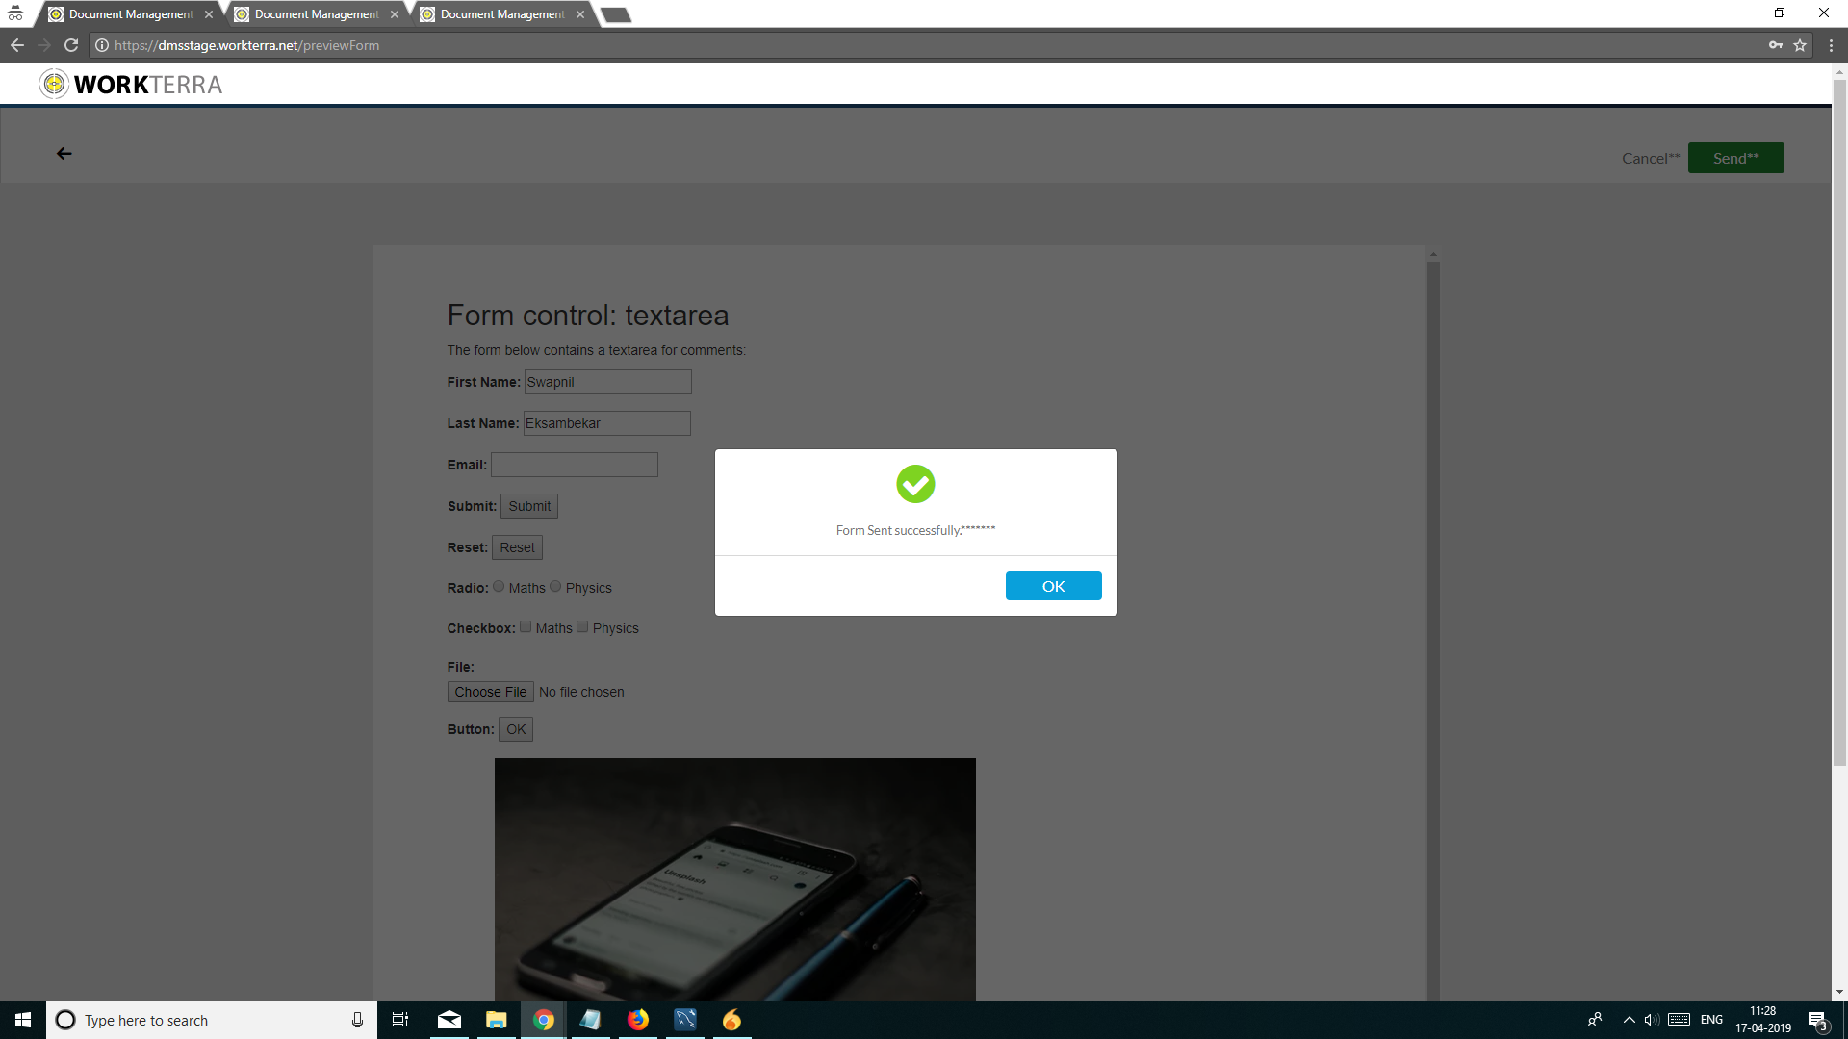Open Firefox from the taskbar

(x=637, y=1020)
